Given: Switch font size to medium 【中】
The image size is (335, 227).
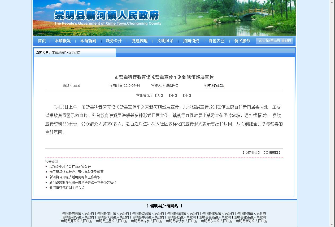Looking at the screenshot, I should click(x=173, y=96).
